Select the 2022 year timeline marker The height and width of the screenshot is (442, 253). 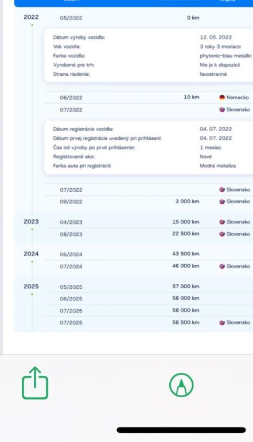[x=31, y=17]
